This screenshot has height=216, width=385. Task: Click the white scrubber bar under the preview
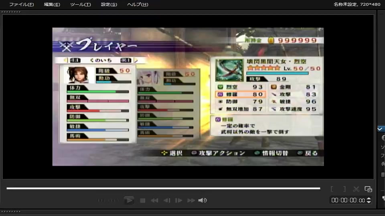click(x=163, y=188)
